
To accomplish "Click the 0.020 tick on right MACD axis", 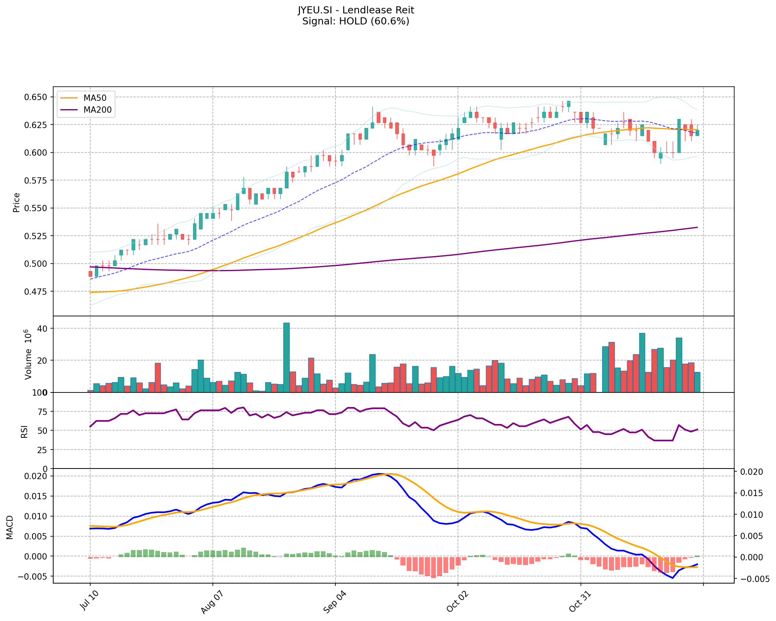I will pyautogui.click(x=752, y=472).
